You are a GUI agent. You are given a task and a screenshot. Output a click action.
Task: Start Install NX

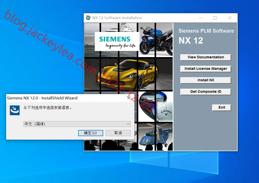tap(206, 80)
